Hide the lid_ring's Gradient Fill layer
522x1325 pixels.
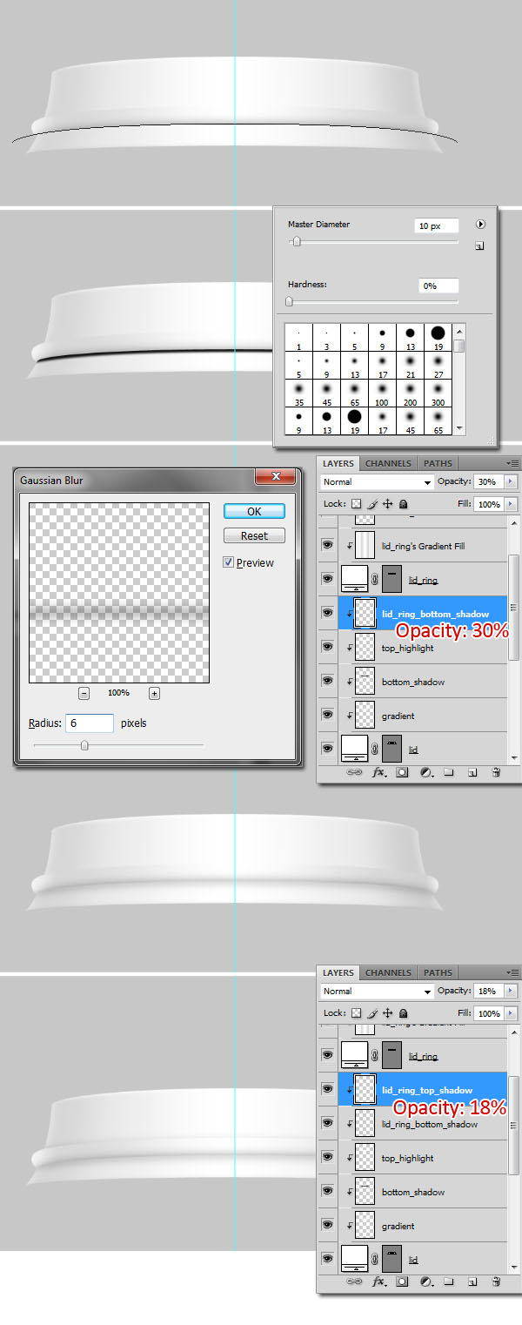[x=328, y=545]
